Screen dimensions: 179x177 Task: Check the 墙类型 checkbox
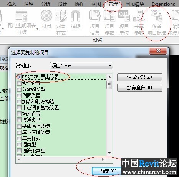pos(19,144)
